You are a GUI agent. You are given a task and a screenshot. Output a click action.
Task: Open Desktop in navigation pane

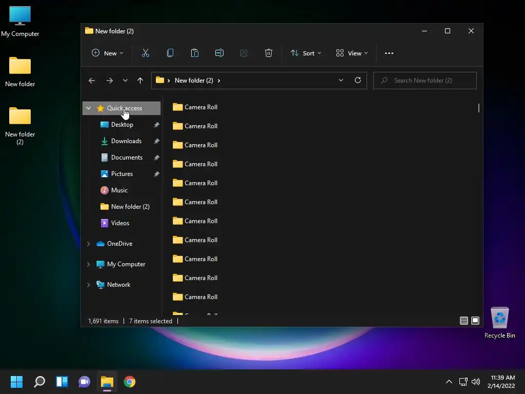(122, 125)
